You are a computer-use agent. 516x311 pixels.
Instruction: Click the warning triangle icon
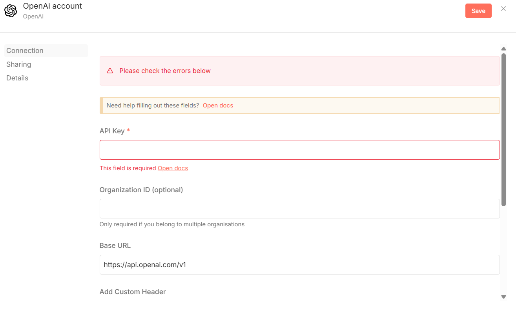point(110,71)
